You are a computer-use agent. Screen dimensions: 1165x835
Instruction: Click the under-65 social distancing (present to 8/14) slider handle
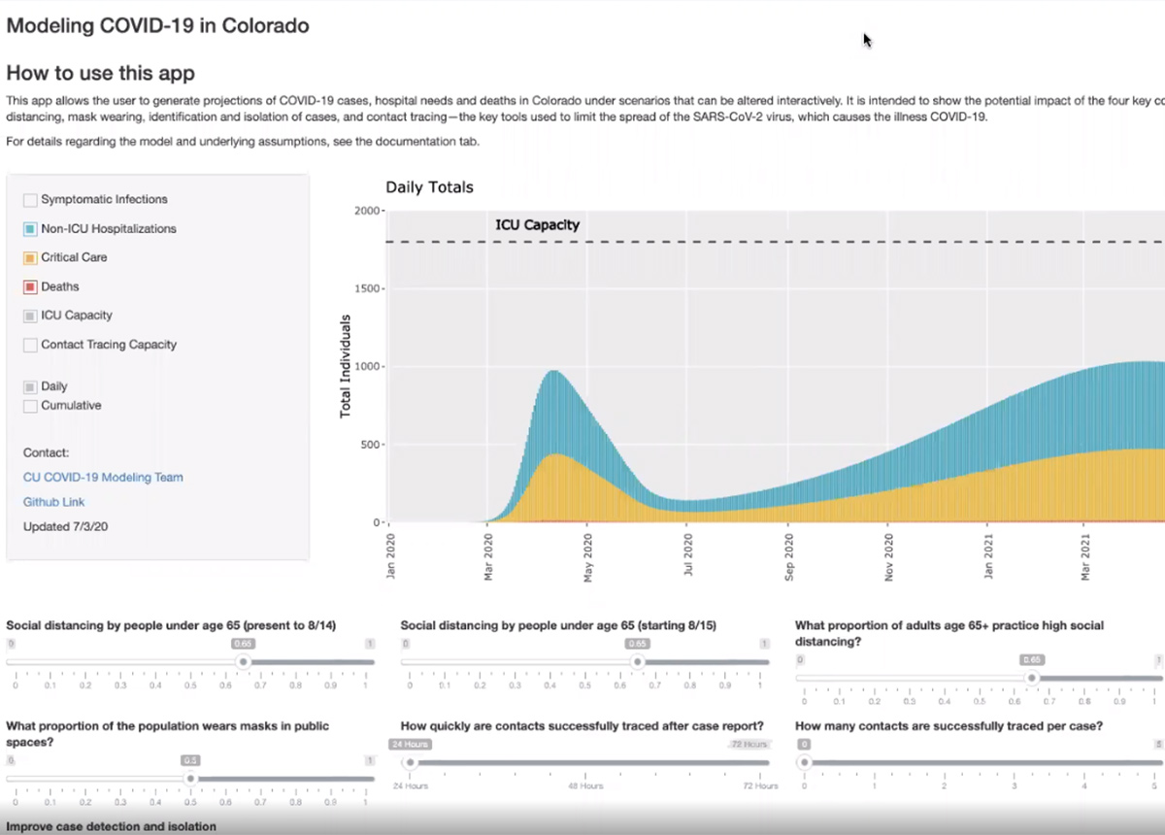(x=244, y=662)
